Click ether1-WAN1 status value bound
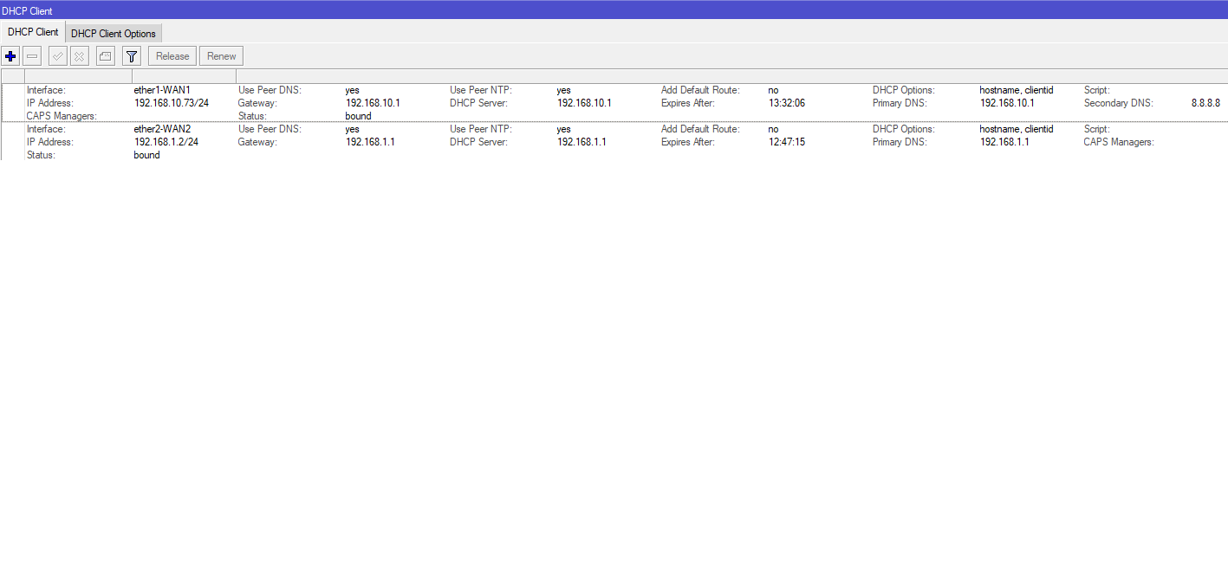Viewport: 1228px width, 561px height. click(x=358, y=116)
